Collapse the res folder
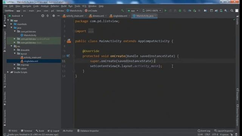 11,46
